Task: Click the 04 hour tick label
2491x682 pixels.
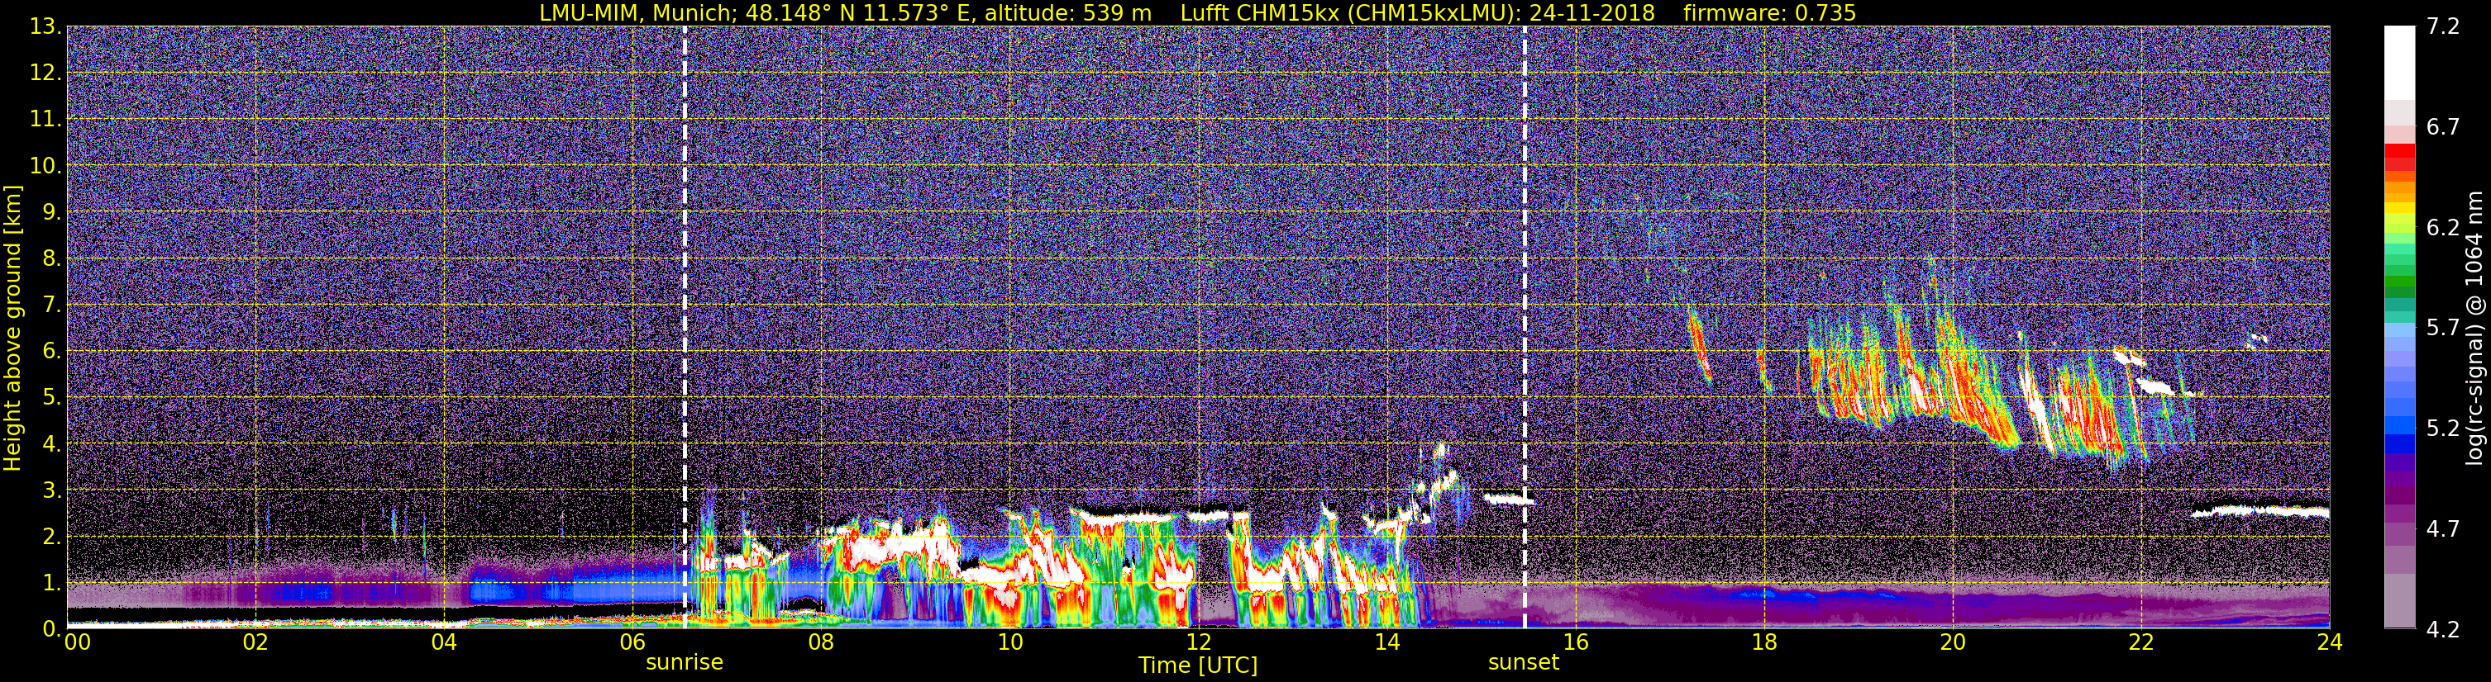Action: [444, 642]
